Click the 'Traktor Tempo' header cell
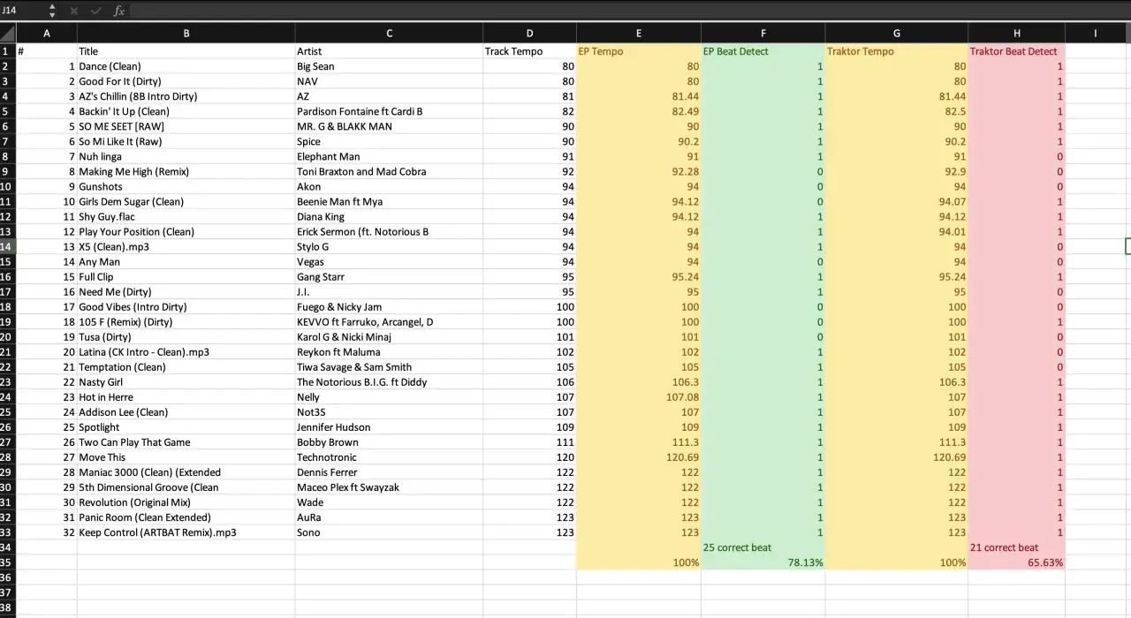Viewport: 1131px width, 618px height. point(897,51)
